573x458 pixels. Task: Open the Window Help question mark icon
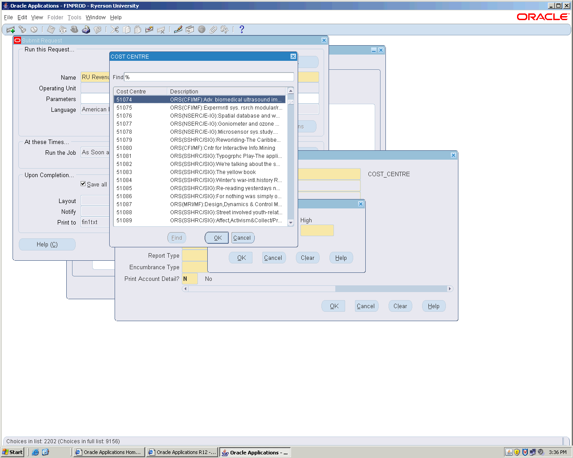242,30
